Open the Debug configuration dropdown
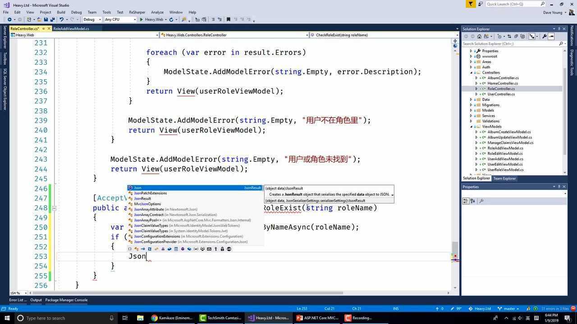Screen dimensions: 577x324 [92, 19]
